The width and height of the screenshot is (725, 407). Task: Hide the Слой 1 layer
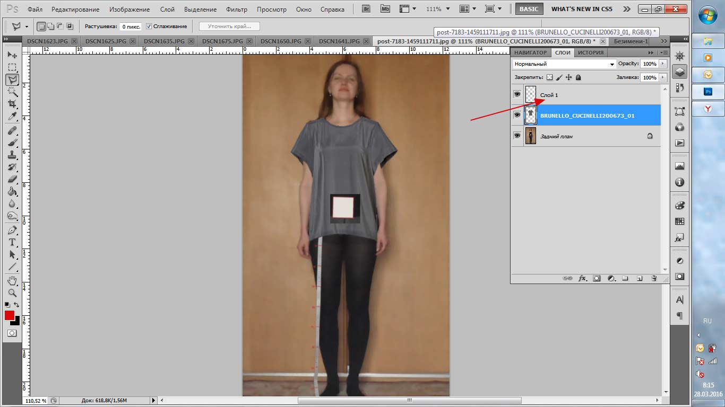point(517,94)
